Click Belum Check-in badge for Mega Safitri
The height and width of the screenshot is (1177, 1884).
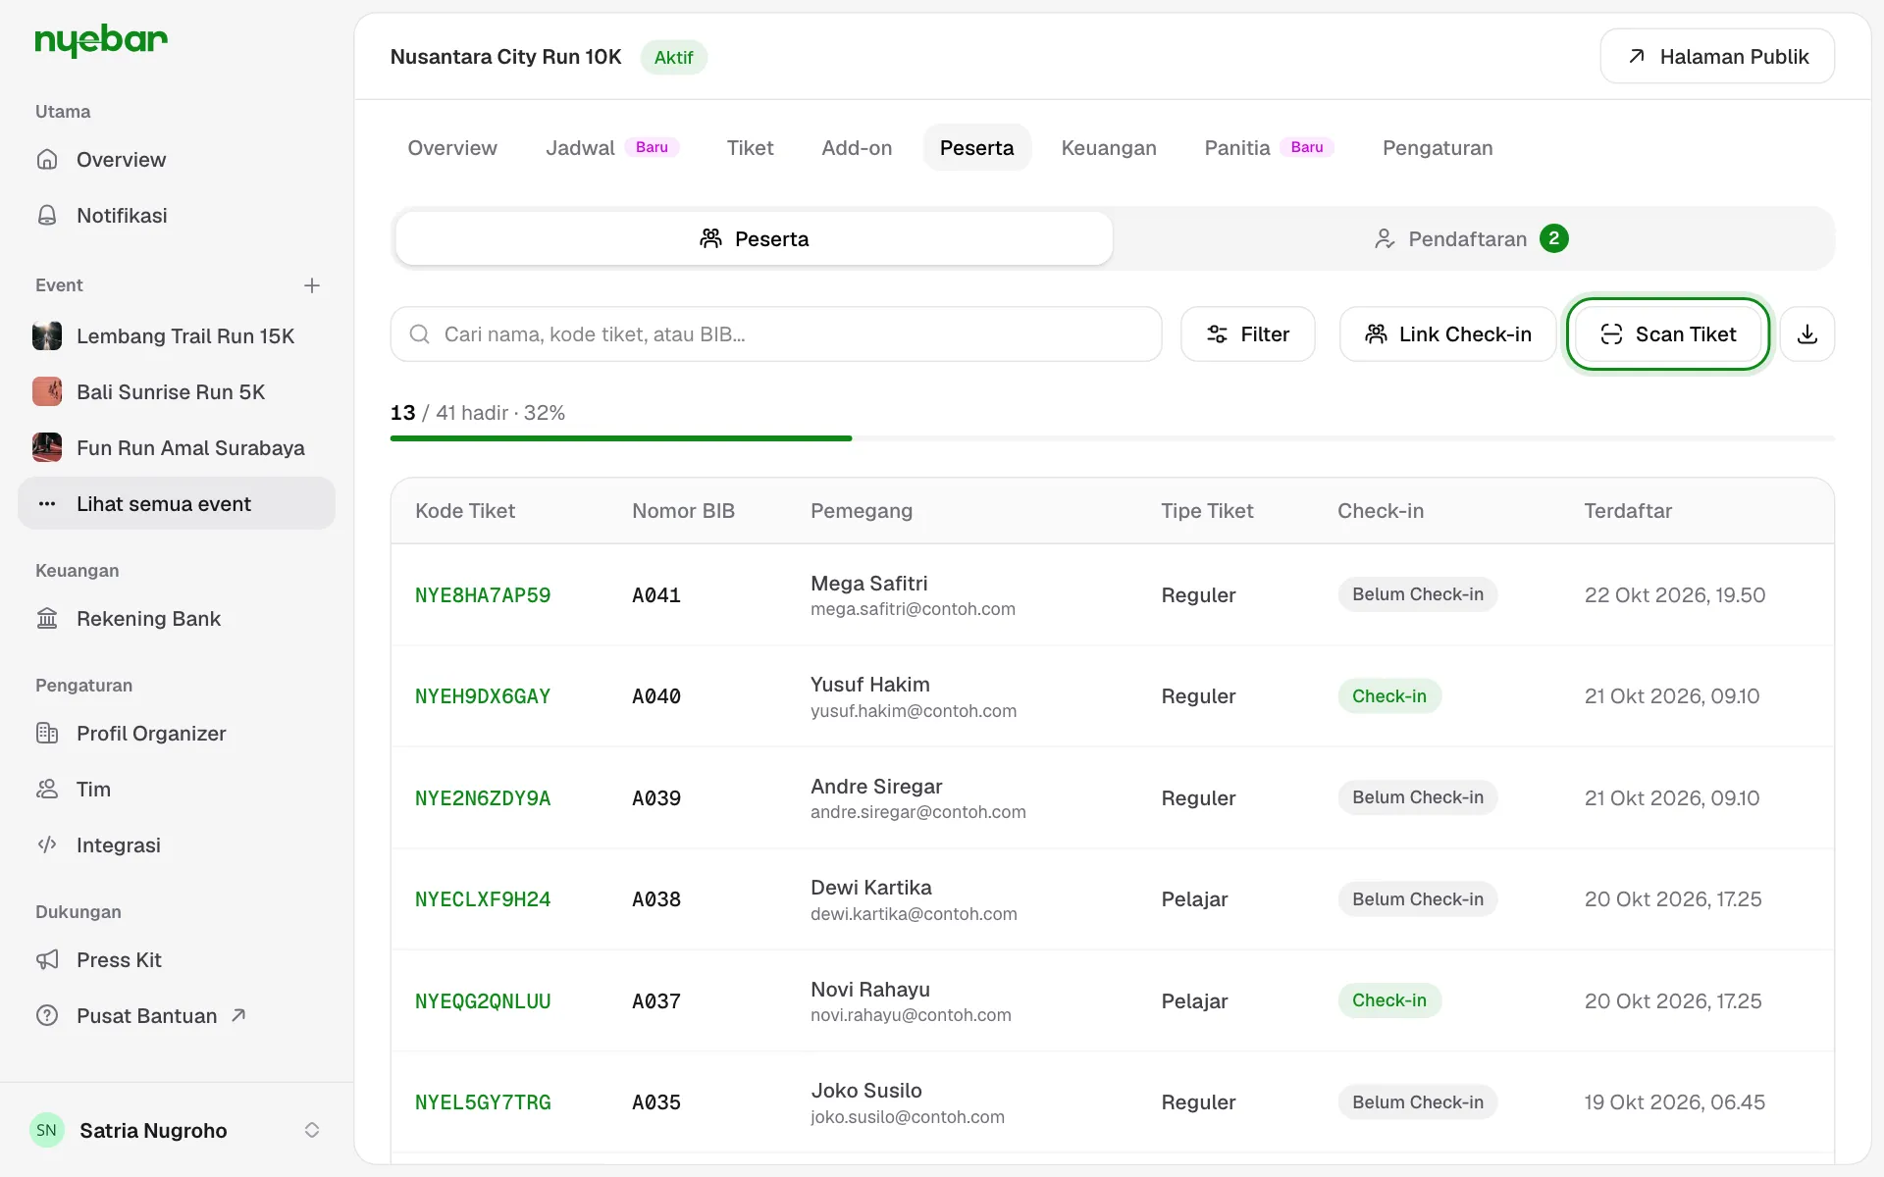click(1417, 594)
